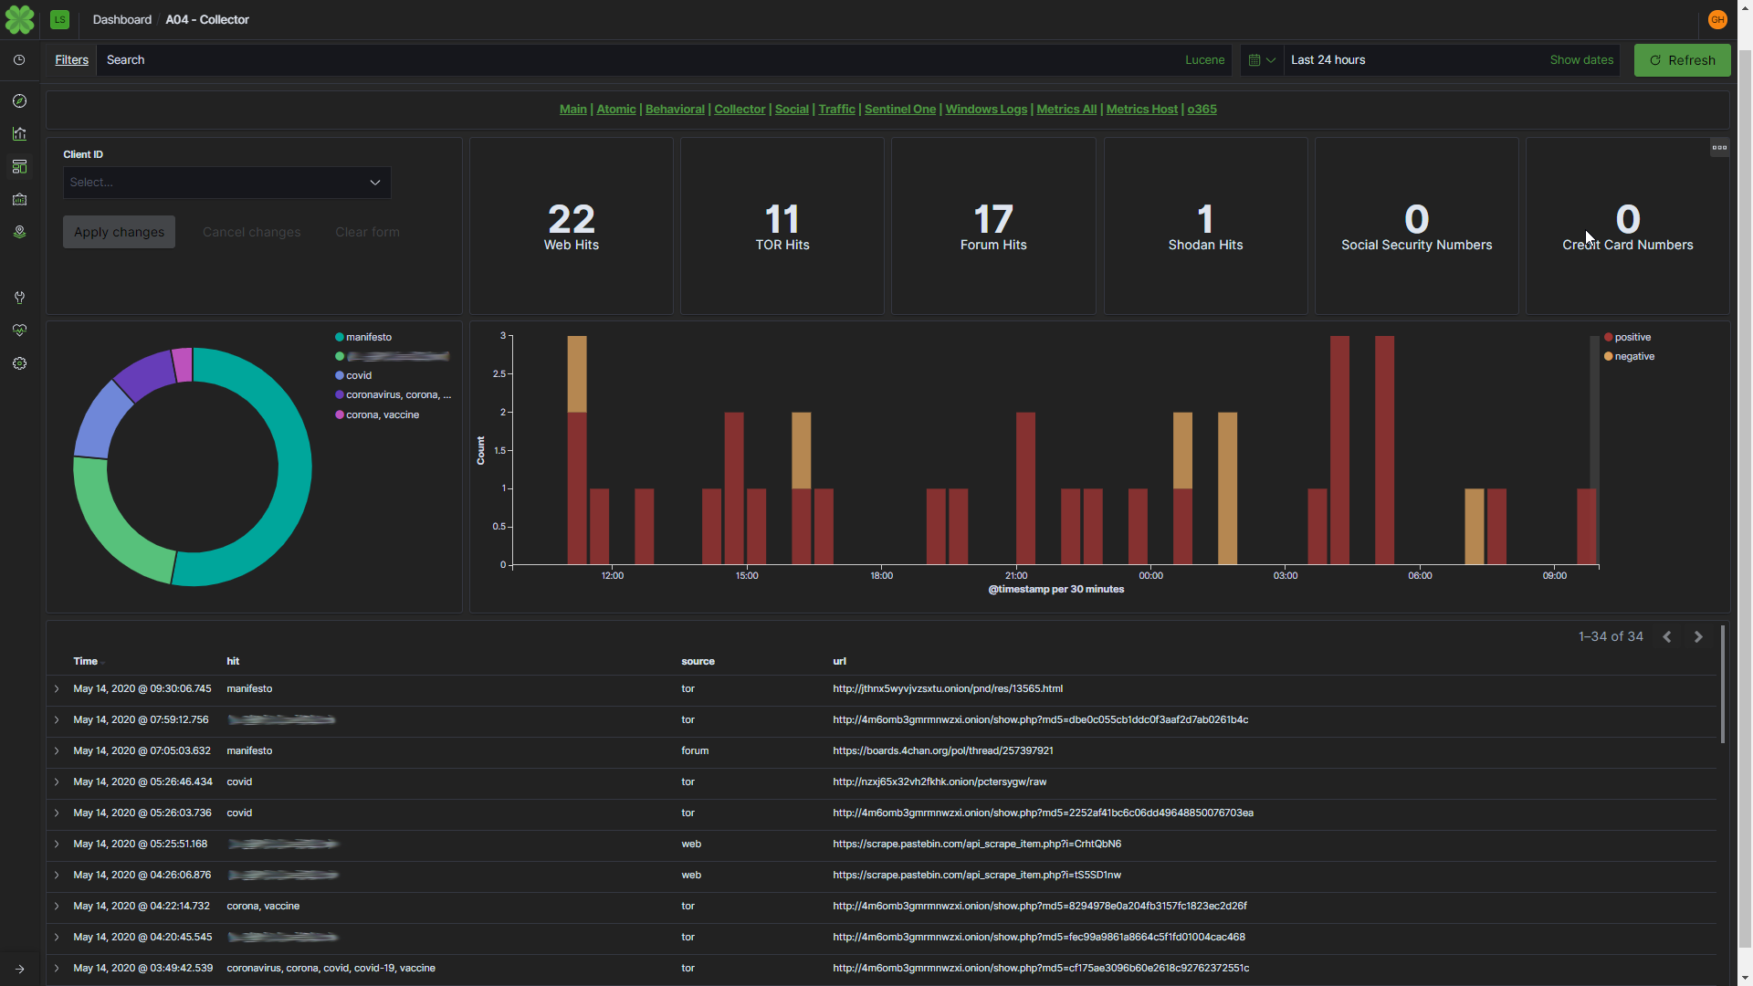Go to previous page of table results
Viewport: 1753px width, 986px height.
coord(1667,637)
